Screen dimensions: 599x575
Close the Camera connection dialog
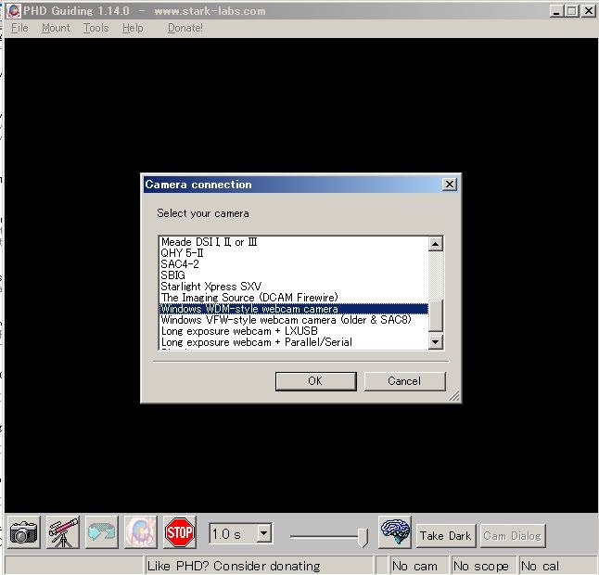(450, 185)
